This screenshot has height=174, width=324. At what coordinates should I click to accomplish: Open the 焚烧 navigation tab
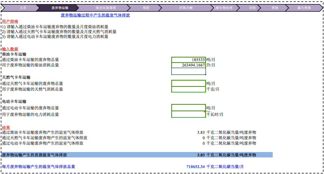pos(274,8)
